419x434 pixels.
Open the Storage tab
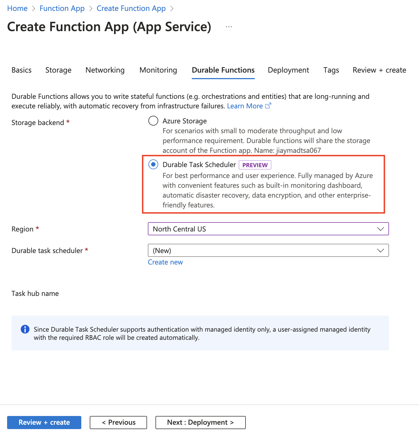(58, 70)
